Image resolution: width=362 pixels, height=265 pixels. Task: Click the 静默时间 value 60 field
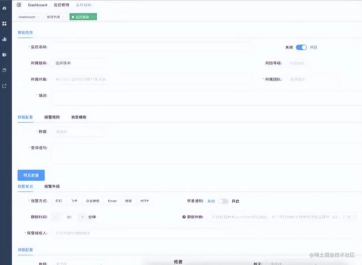[69, 217]
